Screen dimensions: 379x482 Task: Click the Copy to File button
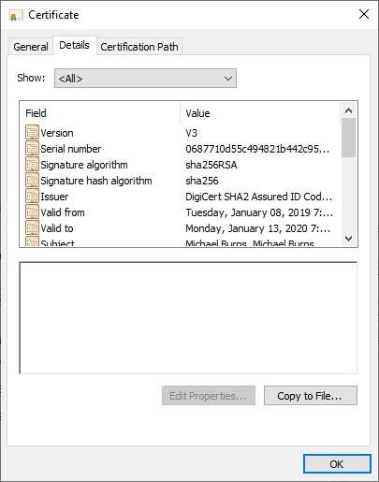[311, 396]
